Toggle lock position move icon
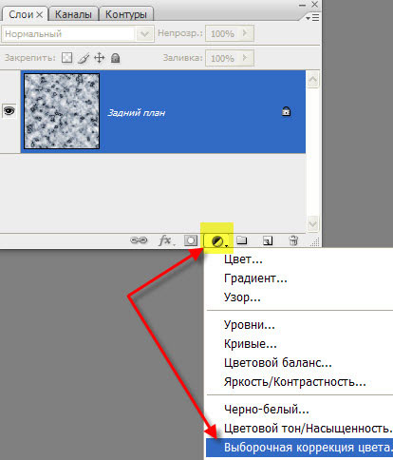Viewport: 393px width, 460px height. [100, 58]
